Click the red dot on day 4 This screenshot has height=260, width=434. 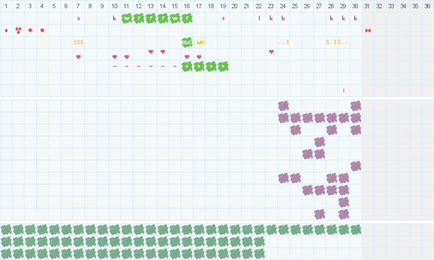point(42,30)
